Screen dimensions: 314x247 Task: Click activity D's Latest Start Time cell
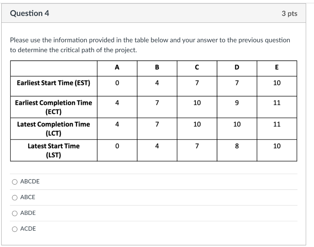(x=237, y=146)
